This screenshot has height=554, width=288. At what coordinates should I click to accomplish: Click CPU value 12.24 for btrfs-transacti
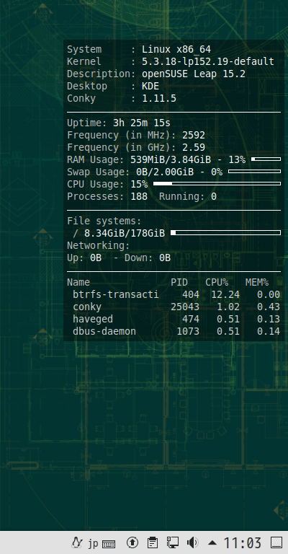pos(225,294)
